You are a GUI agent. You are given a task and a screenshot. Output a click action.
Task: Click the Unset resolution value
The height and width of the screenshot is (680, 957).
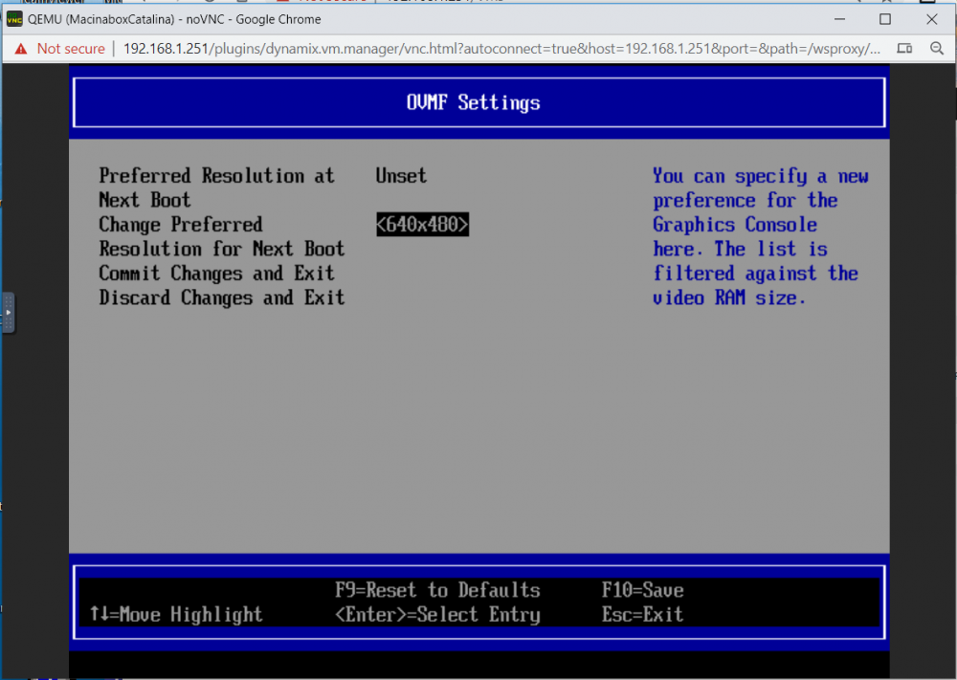point(401,176)
